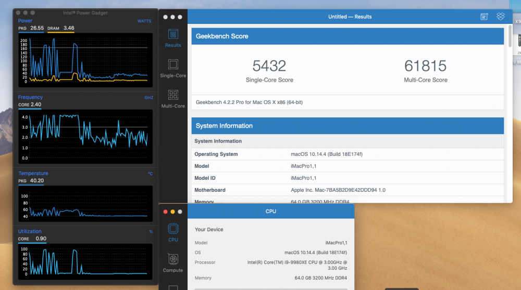Open the Results section in Geekbench sidebar

(173, 38)
